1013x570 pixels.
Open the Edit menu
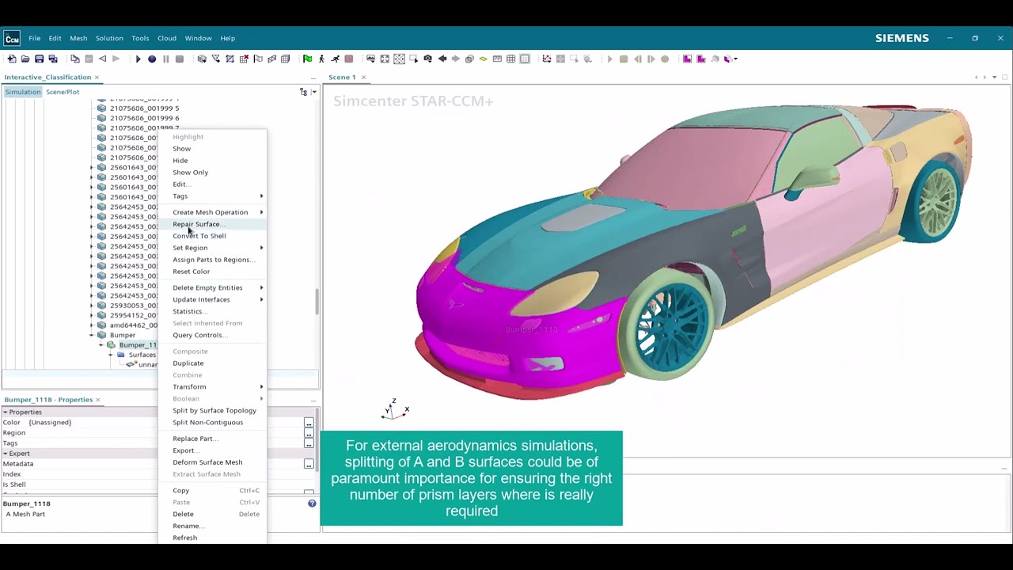coord(55,38)
